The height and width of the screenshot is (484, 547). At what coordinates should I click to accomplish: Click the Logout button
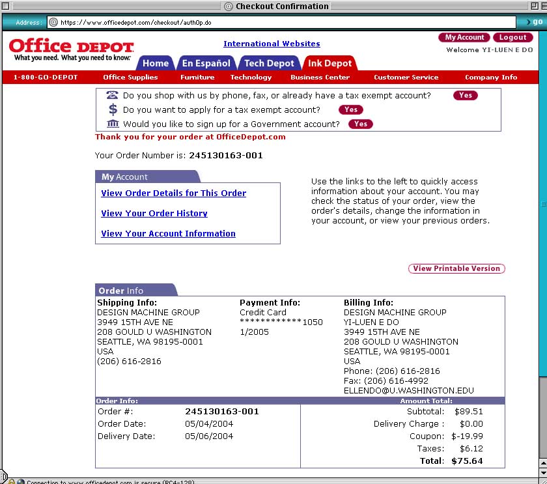pyautogui.click(x=513, y=37)
